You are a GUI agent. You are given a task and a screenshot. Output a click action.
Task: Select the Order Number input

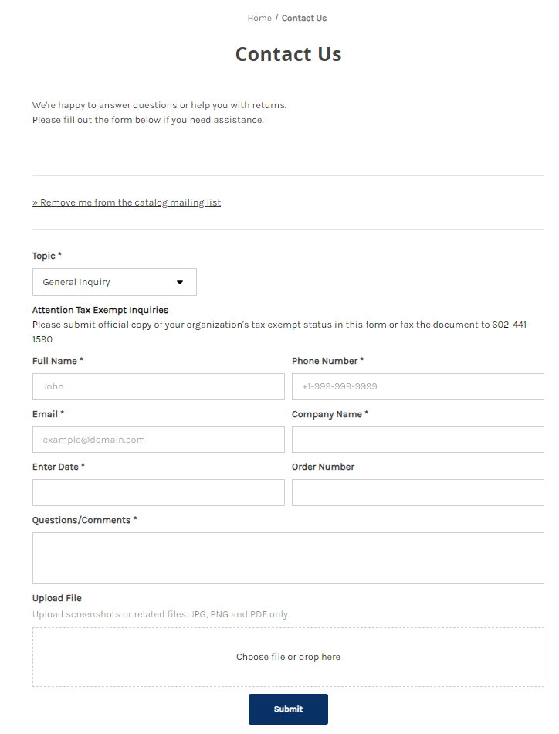point(418,492)
